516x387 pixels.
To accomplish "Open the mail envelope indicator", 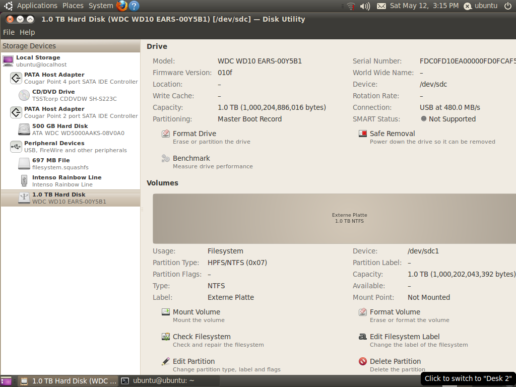I will coord(381,6).
